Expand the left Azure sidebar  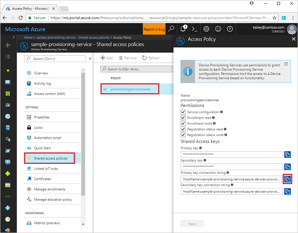(x=14, y=37)
